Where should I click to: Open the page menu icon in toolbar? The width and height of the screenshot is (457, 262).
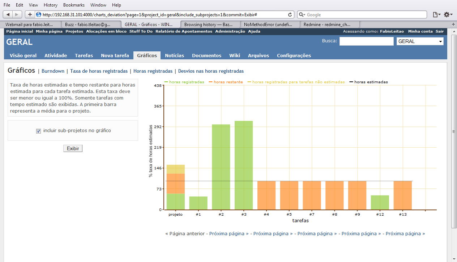click(x=436, y=14)
